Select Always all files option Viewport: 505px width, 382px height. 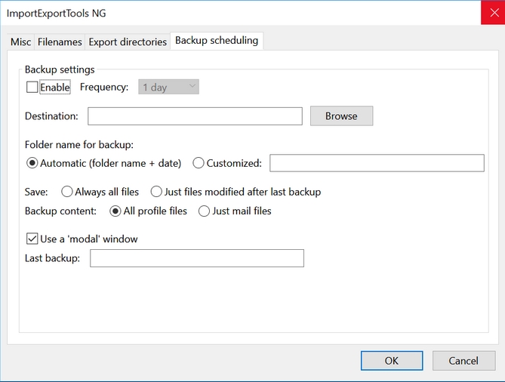67,193
